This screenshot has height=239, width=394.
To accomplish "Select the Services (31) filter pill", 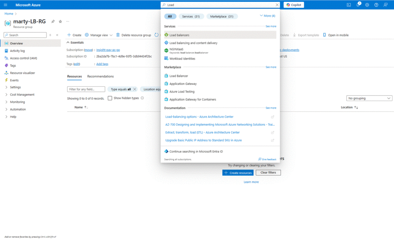I will point(191,16).
